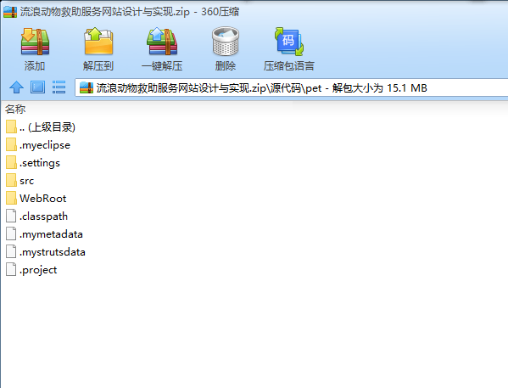Screen dimensions: 508x388
Task: Click the 添加 (Add) archive icon
Action: click(35, 42)
